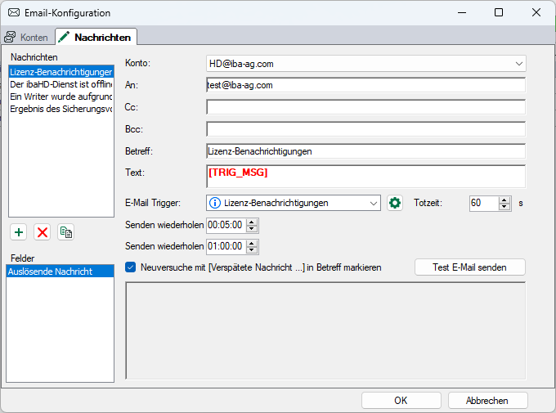Viewport: 556px width, 413px height.
Task: Select the Lizenz-Benachrichtigungen message in the list
Action: click(x=61, y=72)
